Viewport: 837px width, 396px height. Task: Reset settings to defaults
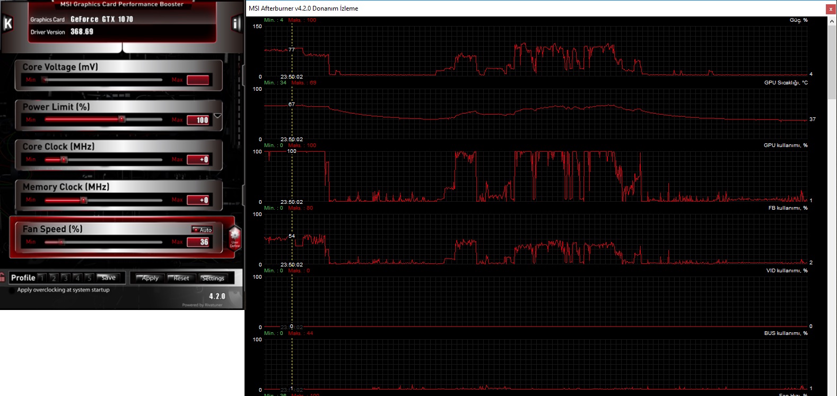click(181, 278)
